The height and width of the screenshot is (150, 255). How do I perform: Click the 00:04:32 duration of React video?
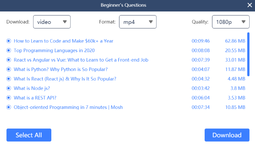pos(200,79)
